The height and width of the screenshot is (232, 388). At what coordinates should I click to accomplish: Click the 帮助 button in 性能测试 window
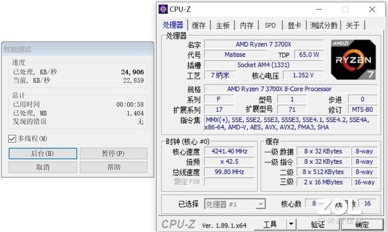pos(113,167)
